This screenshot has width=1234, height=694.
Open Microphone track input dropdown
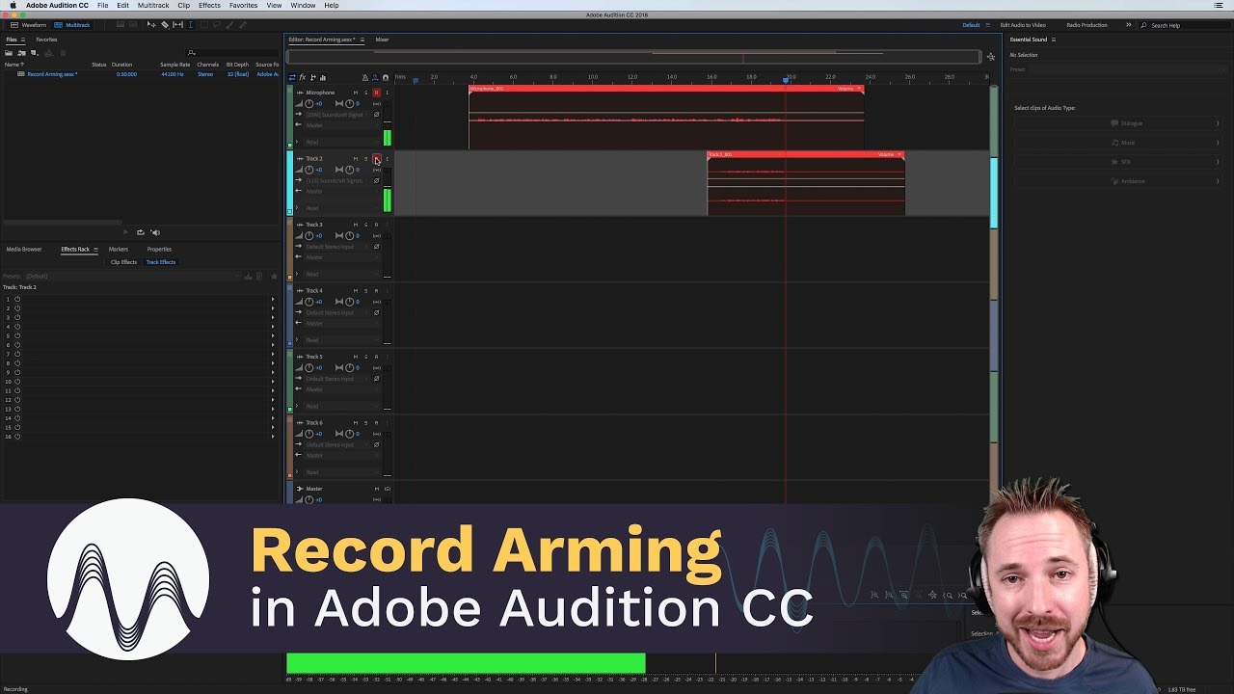[337, 115]
